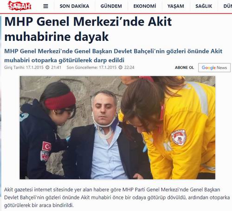Click the blue subtitle about Devlet Bahçeli
Viewport: 232px width, 211px height.
click(113, 56)
